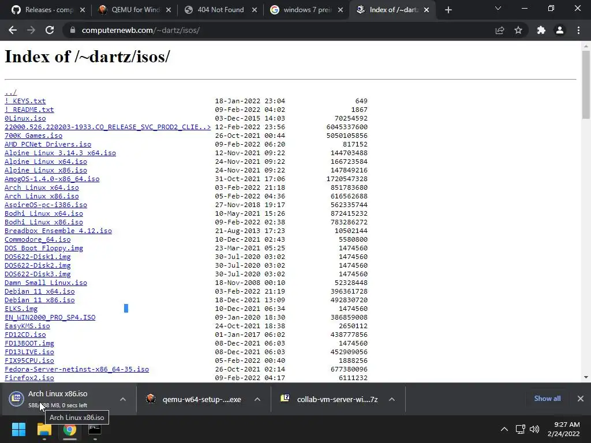Image resolution: width=591 pixels, height=443 pixels.
Task: Expand options for Arch Linux x86.iso download
Action: tap(123, 399)
